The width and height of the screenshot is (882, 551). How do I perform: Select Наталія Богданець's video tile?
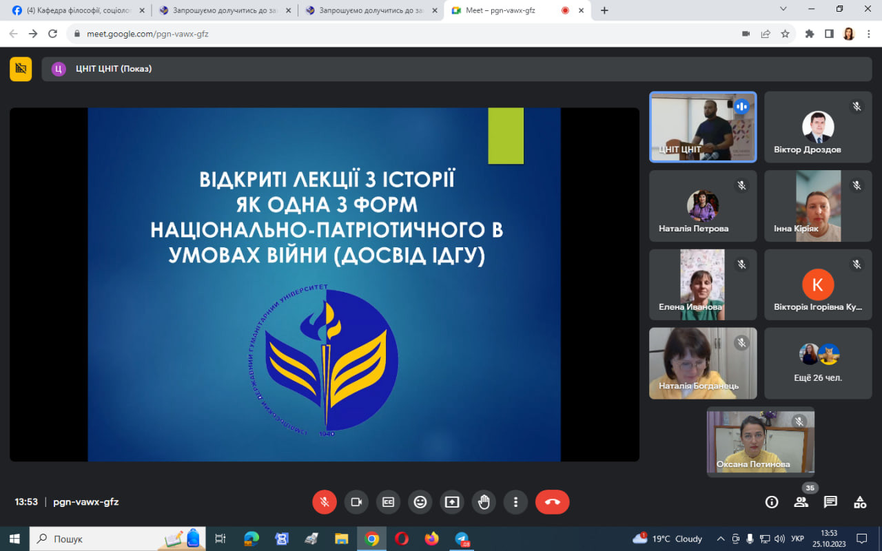click(x=703, y=363)
